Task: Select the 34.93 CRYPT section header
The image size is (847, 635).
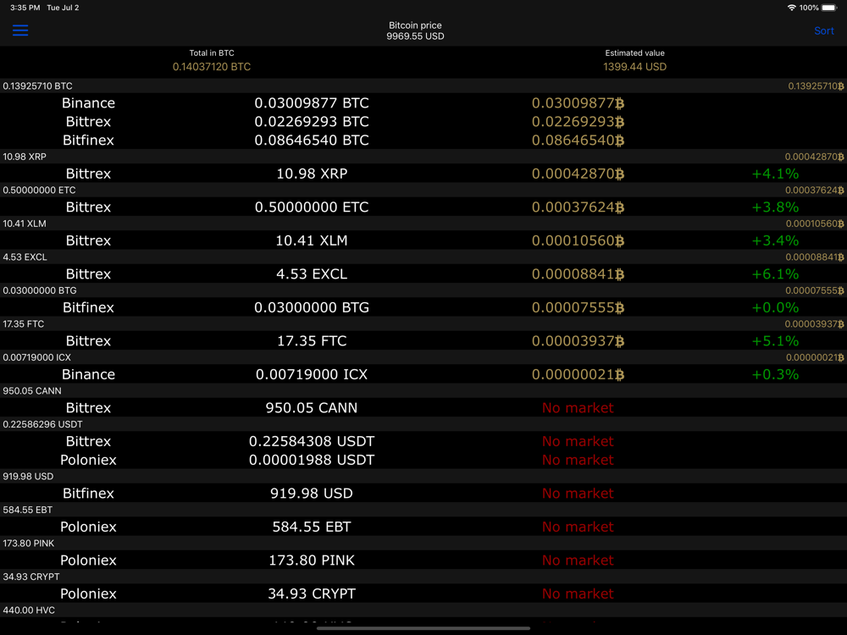Action: (x=423, y=577)
